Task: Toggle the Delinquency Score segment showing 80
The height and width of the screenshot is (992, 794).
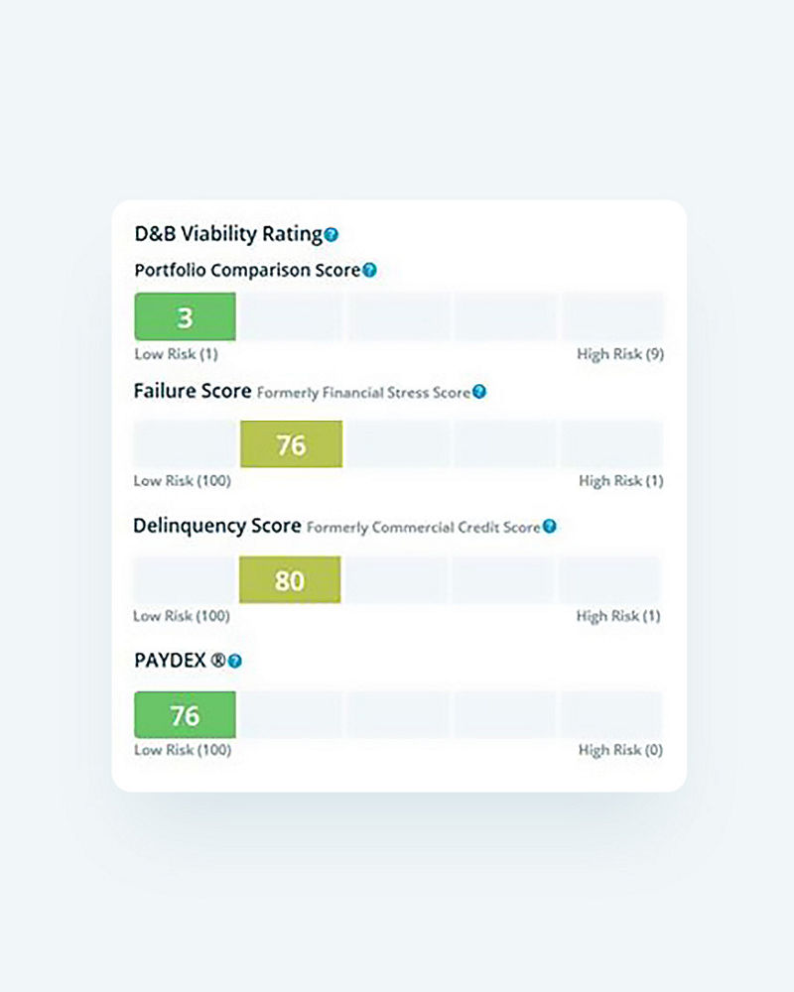Action: 289,580
